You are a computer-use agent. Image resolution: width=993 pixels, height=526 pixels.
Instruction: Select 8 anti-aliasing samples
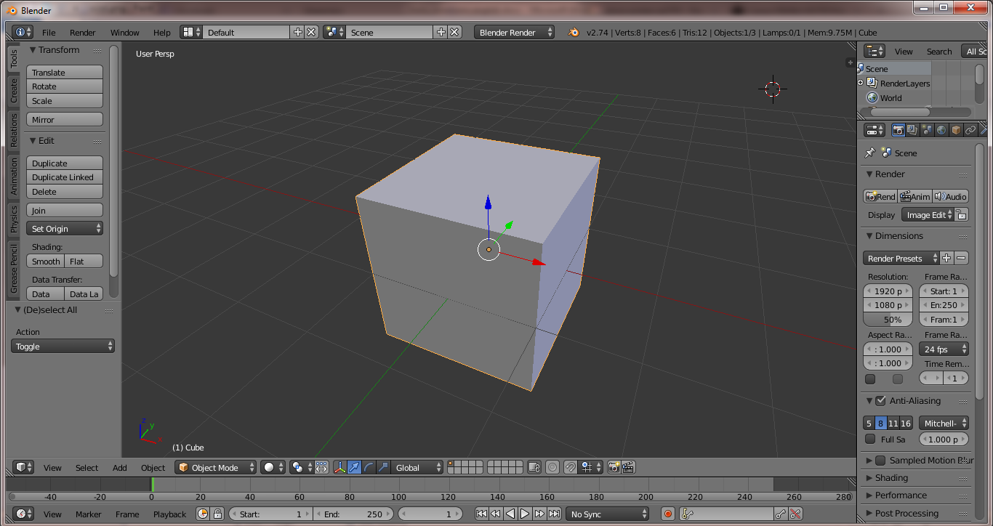click(880, 423)
